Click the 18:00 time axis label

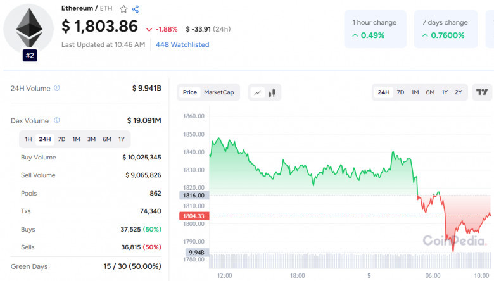point(298,276)
